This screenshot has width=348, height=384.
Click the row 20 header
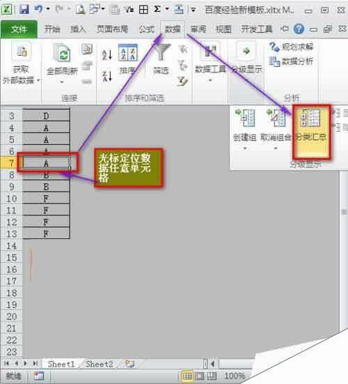pos(11,316)
